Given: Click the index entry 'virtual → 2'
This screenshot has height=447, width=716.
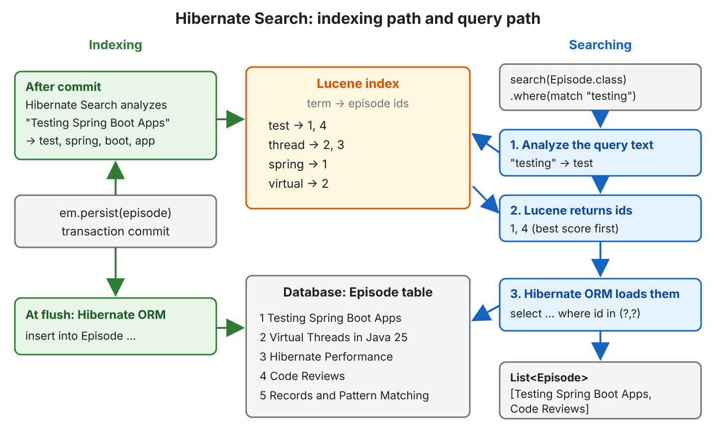Looking at the screenshot, I should [x=298, y=184].
